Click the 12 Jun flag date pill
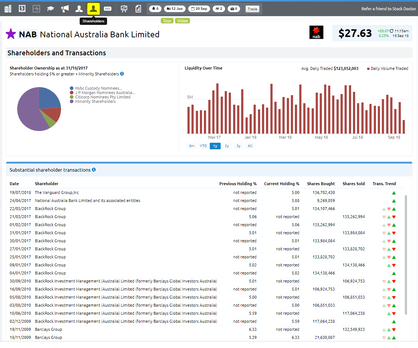This screenshot has height=348, width=418. pyautogui.click(x=175, y=9)
